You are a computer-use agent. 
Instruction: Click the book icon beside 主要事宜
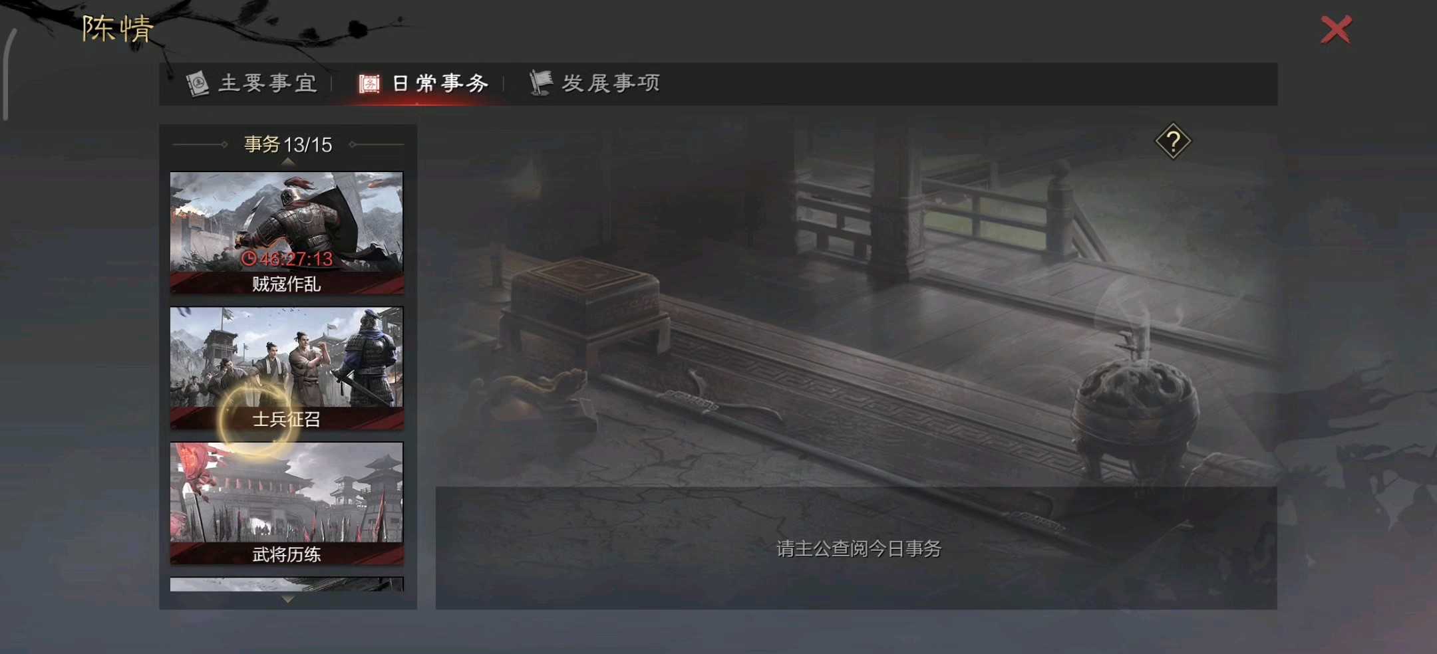pos(198,82)
